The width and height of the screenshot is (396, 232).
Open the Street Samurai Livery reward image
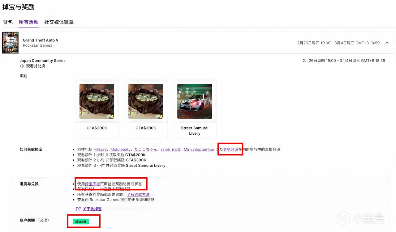195,101
